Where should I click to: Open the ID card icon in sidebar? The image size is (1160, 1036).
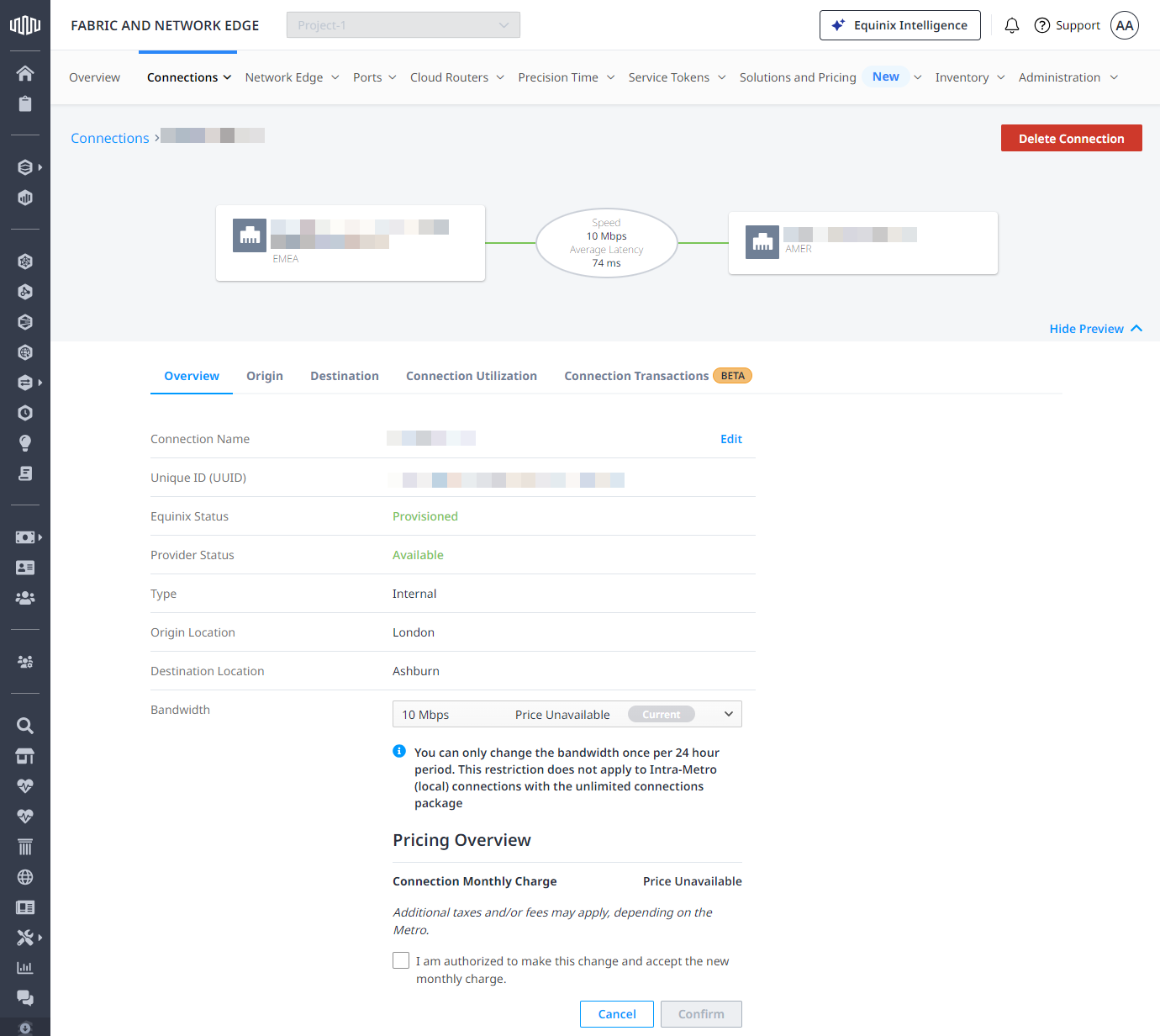(x=25, y=568)
